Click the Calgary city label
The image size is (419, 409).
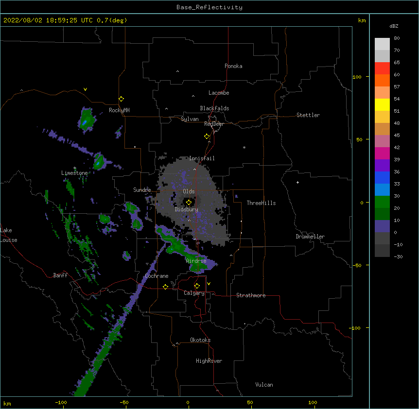(194, 293)
